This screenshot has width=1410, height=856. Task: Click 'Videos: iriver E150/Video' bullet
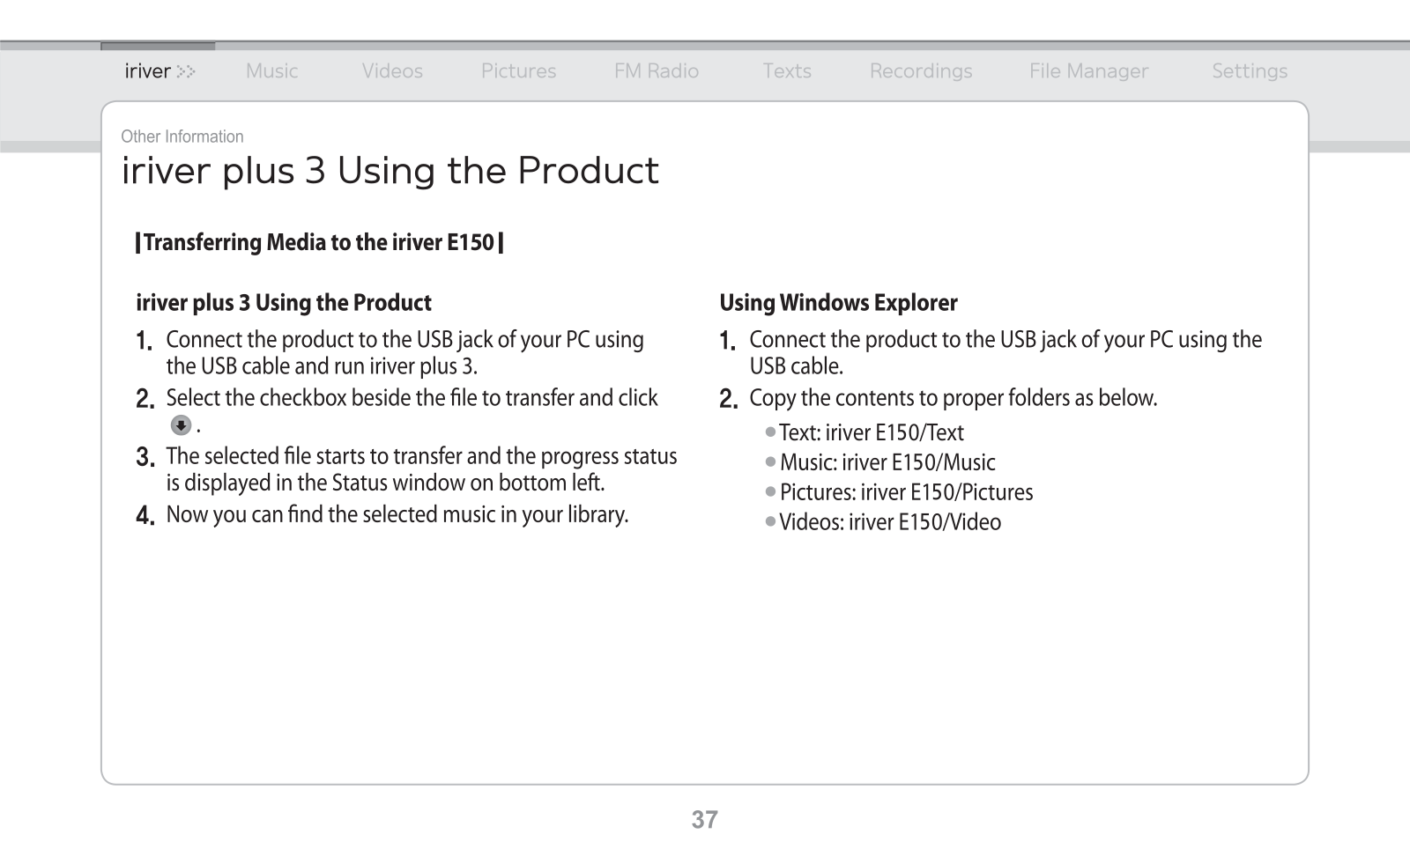[x=884, y=522]
